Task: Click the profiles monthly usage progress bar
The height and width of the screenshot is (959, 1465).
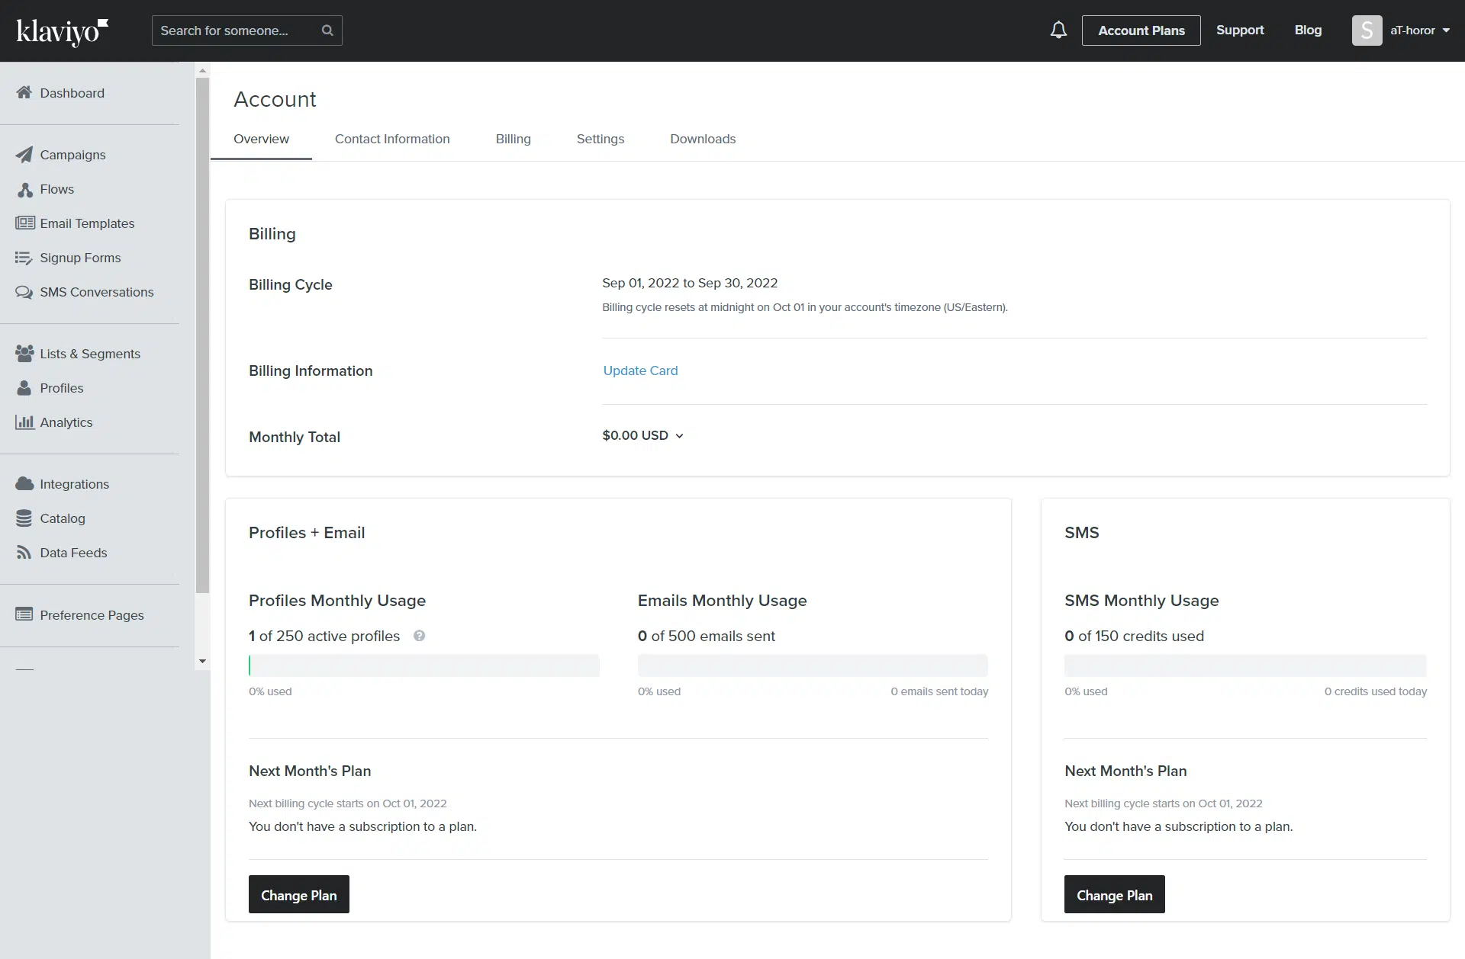Action: coord(423,666)
